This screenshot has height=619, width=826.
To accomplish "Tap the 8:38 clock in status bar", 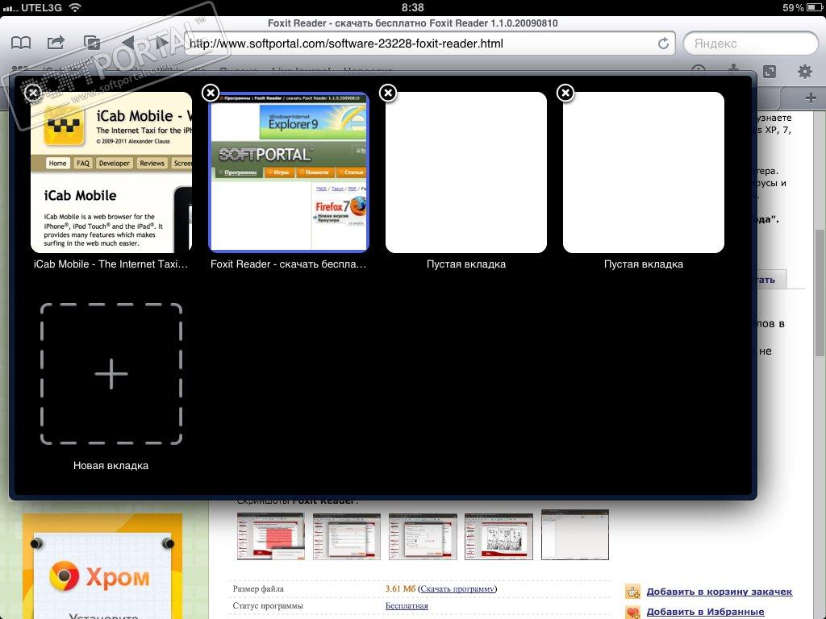I will 412,7.
